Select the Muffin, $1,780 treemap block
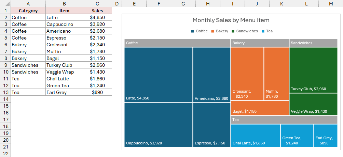Image resolution: width=343 pixels, height=157 pixels. pos(276,74)
